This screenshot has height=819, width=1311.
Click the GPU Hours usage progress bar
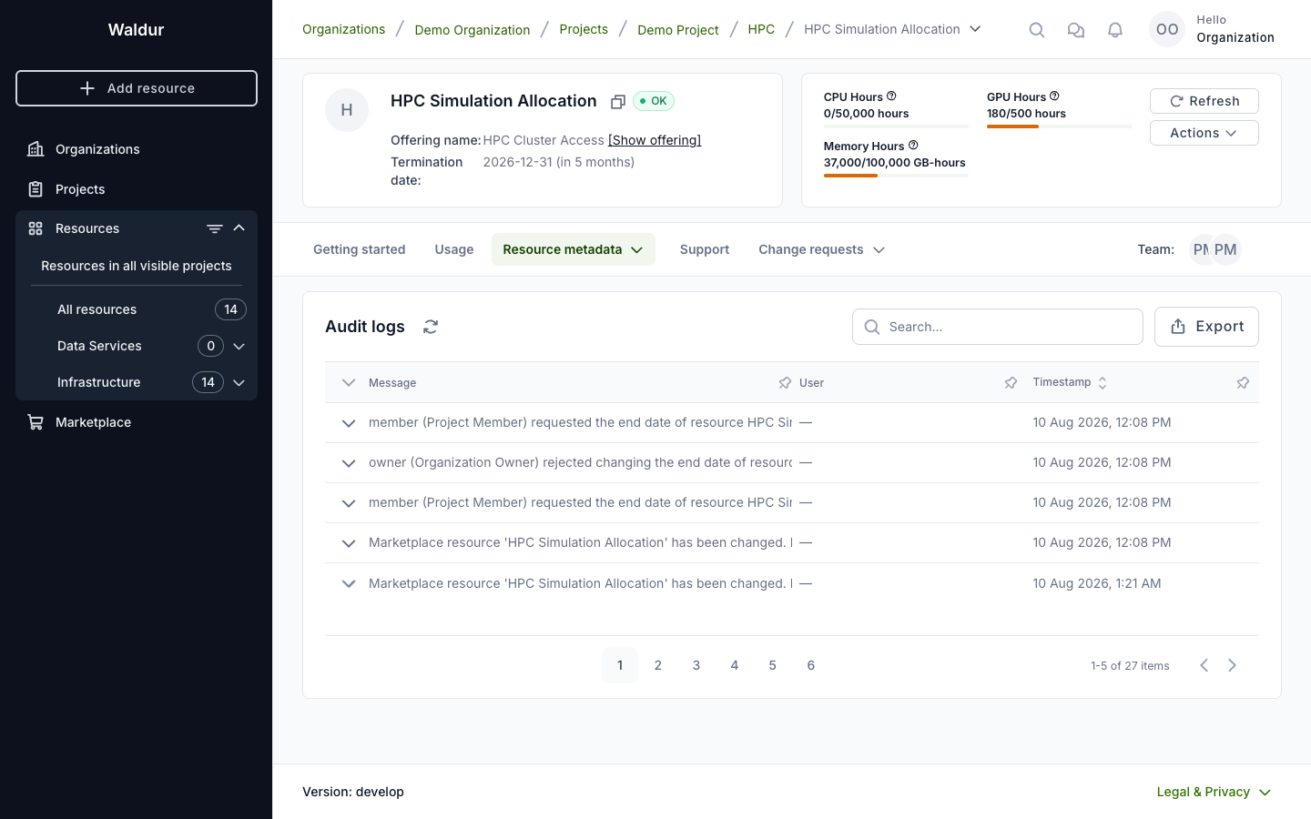pos(1060,126)
